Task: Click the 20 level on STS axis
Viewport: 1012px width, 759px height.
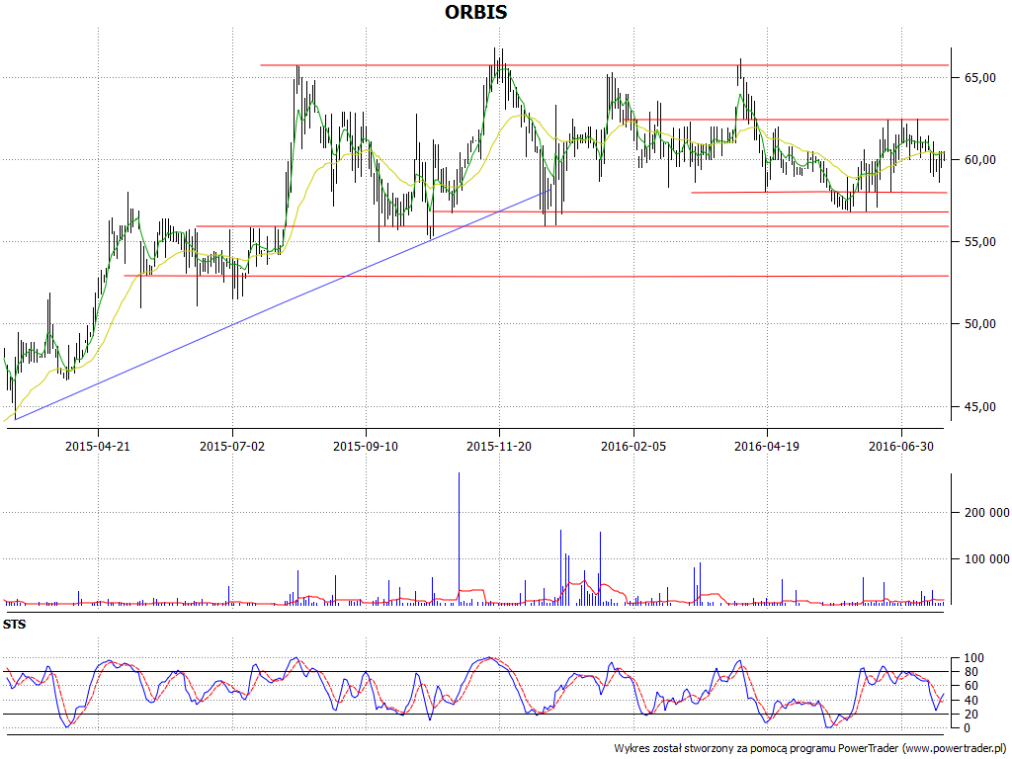Action: 970,715
